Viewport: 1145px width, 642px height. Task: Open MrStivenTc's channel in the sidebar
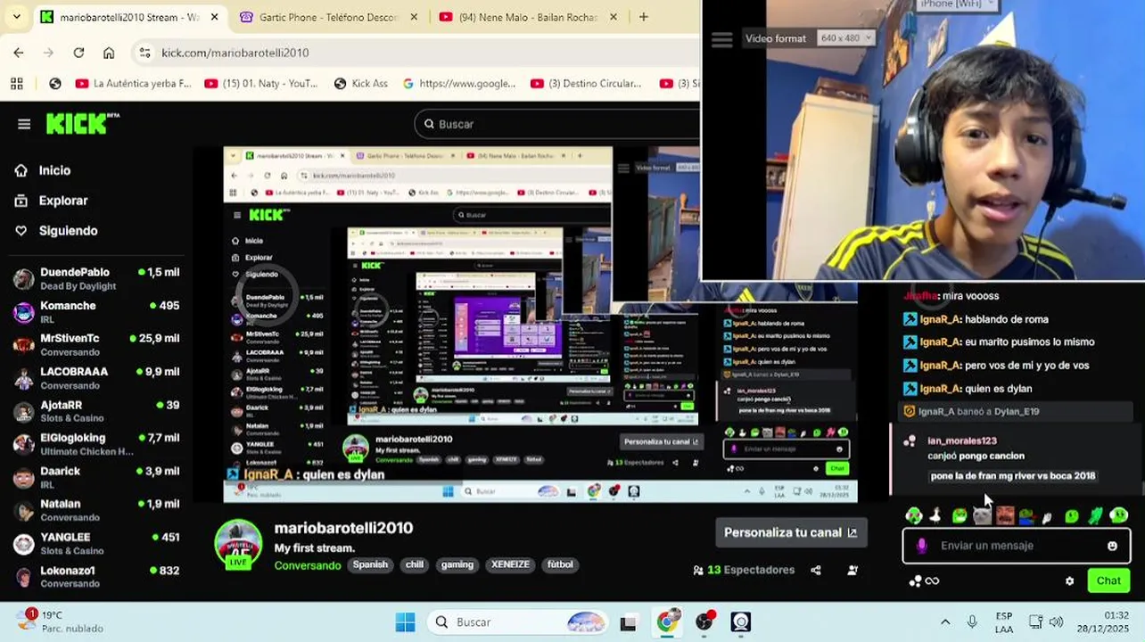96,344
